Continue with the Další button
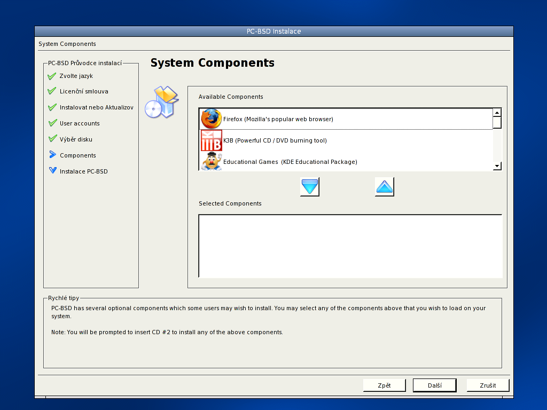547x410 pixels. coord(434,385)
